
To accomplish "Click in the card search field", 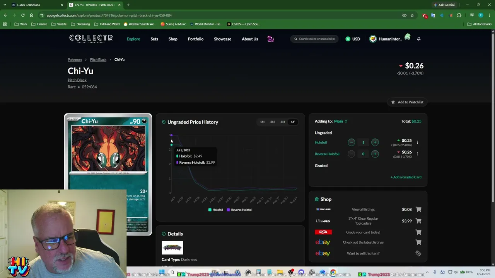I will tap(315, 39).
